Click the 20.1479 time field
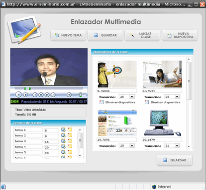The height and width of the screenshot is (190, 206). click(162, 140)
